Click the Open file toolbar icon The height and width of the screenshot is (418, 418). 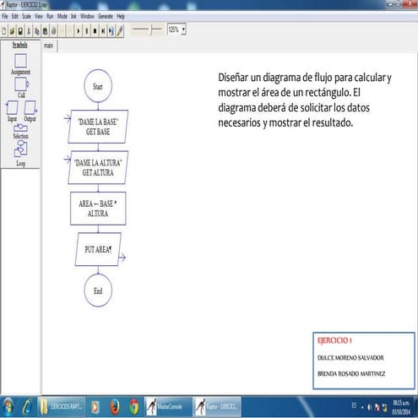point(12,31)
